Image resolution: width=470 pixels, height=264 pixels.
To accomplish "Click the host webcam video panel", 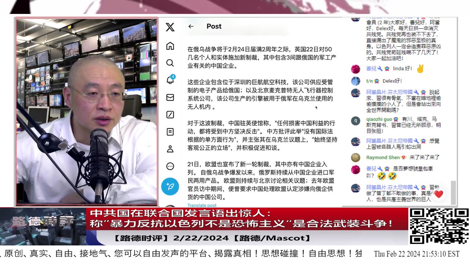I will [87, 111].
